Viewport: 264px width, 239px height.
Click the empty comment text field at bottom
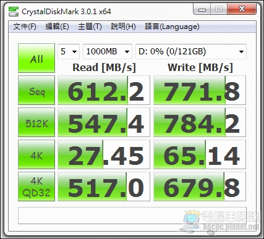[132, 216]
